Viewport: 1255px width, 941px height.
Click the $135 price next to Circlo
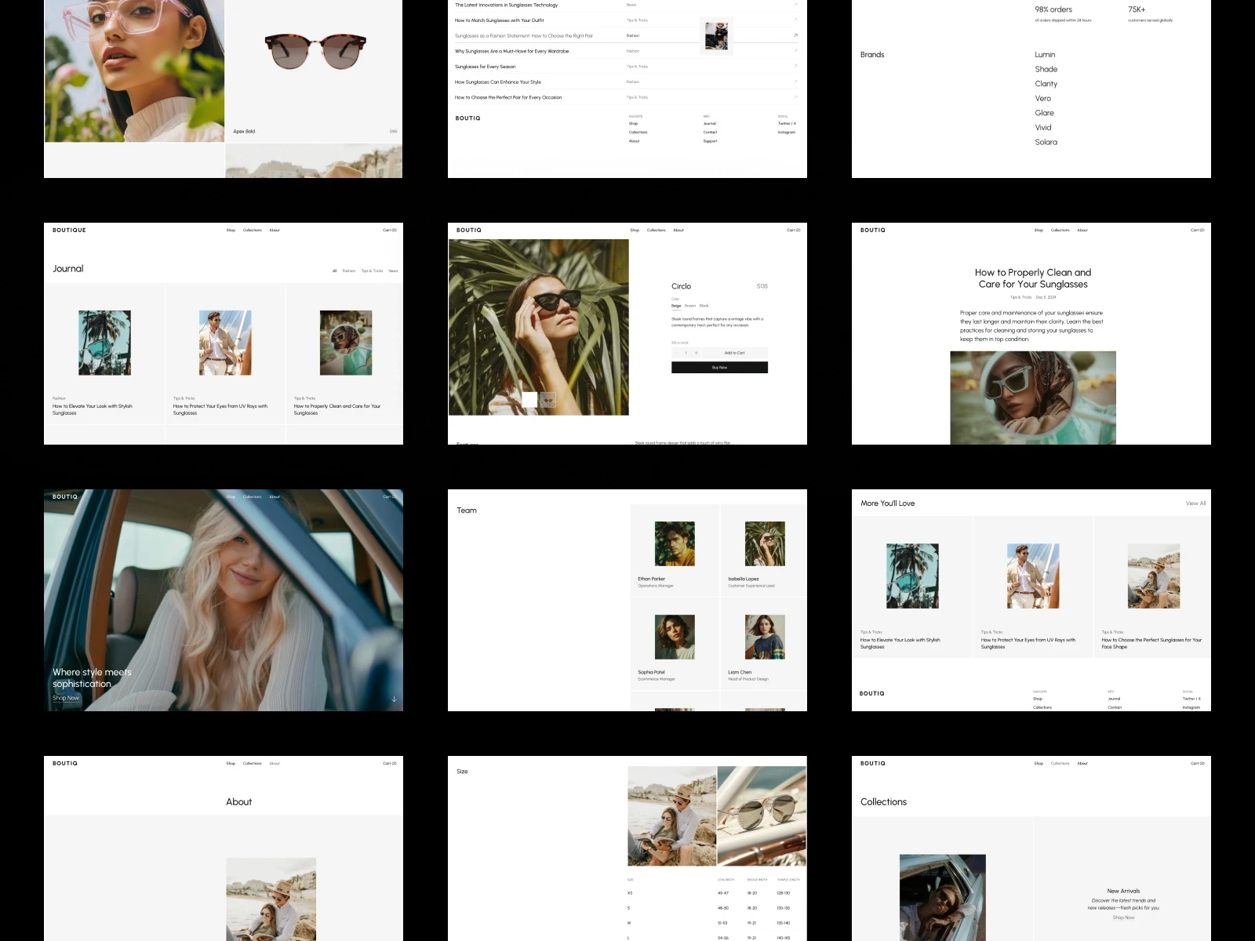point(762,286)
